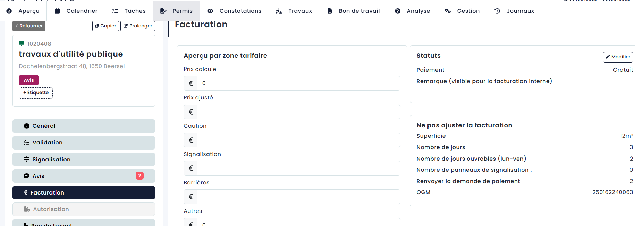
Task: Open the Gestion tab
Action: [x=462, y=11]
